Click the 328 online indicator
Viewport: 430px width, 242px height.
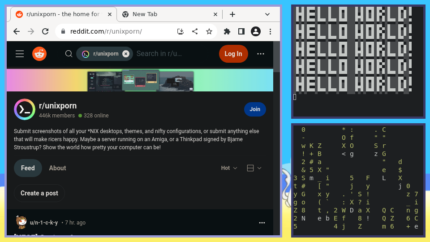tap(94, 116)
